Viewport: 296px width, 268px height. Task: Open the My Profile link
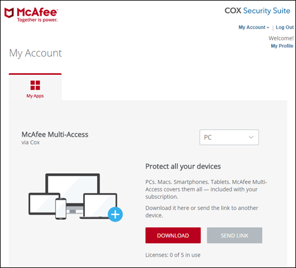[282, 46]
